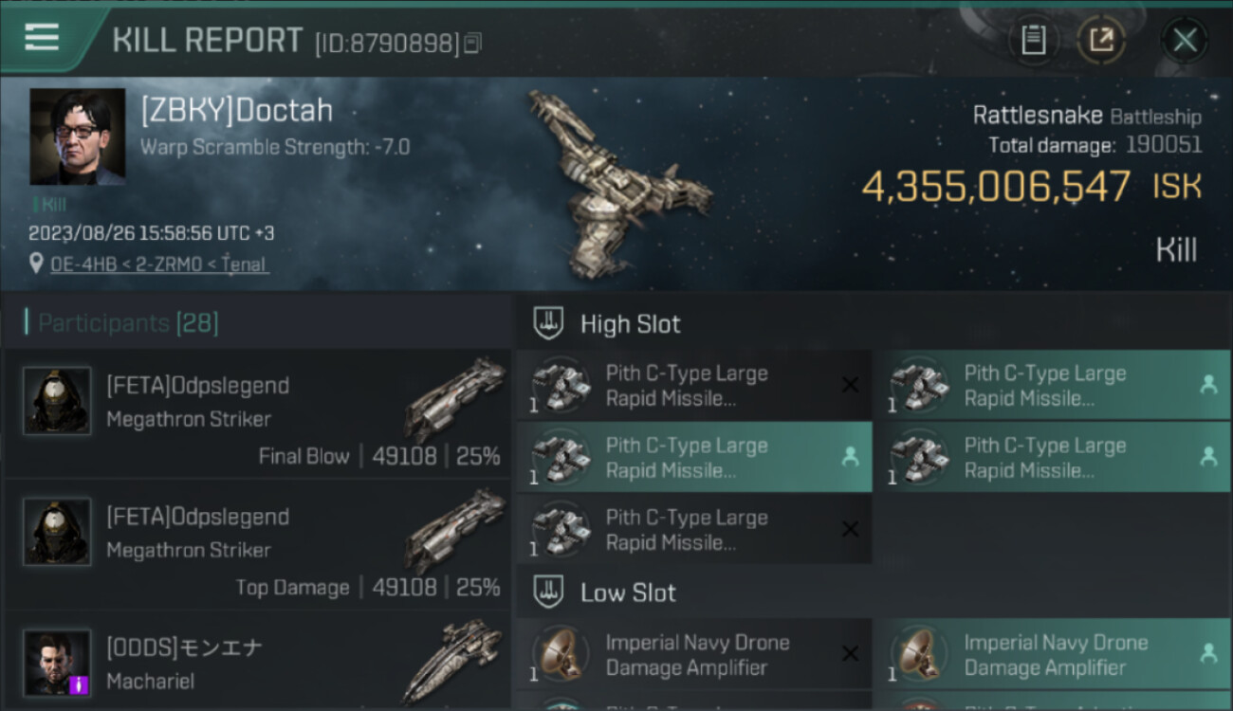
Task: Open the clipboard icon in header
Action: (1033, 40)
